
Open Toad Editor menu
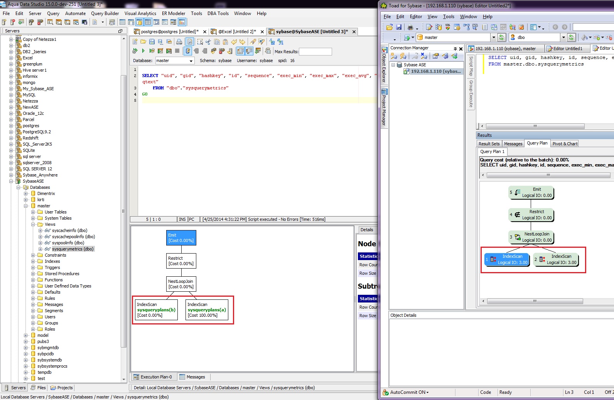[x=416, y=17]
